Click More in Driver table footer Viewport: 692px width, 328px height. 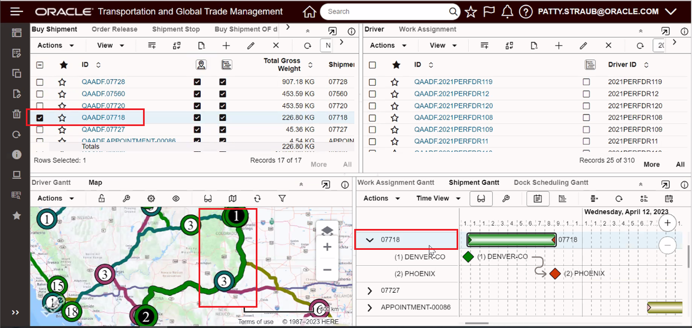coord(652,165)
